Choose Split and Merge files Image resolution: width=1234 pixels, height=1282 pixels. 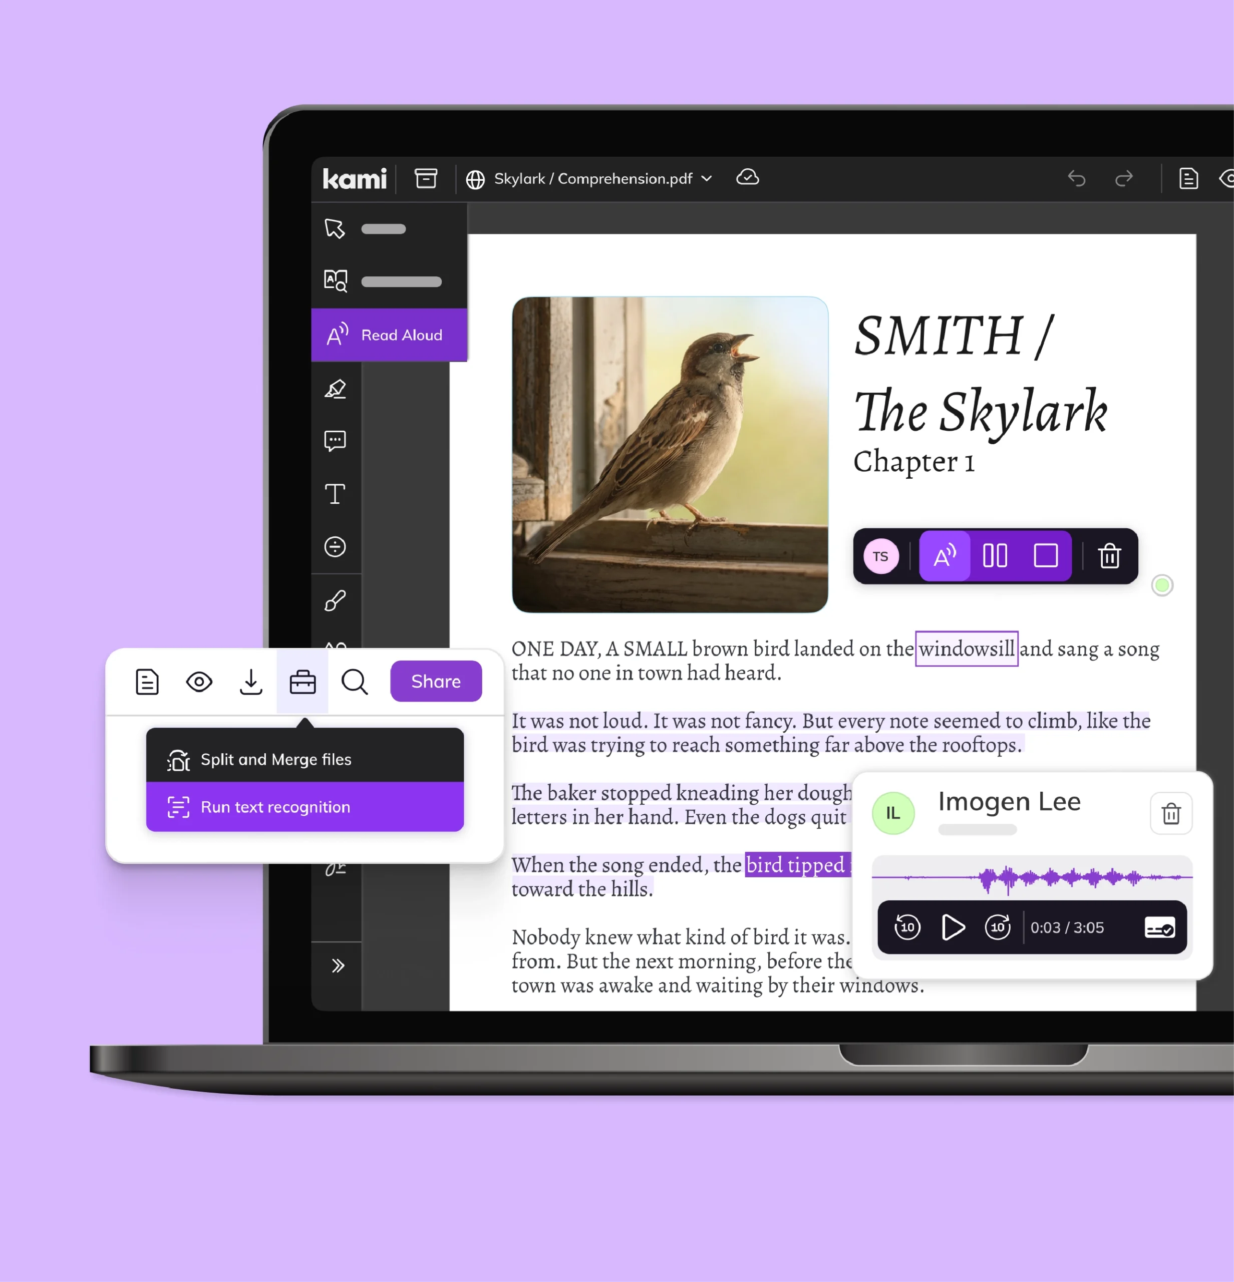click(x=304, y=759)
